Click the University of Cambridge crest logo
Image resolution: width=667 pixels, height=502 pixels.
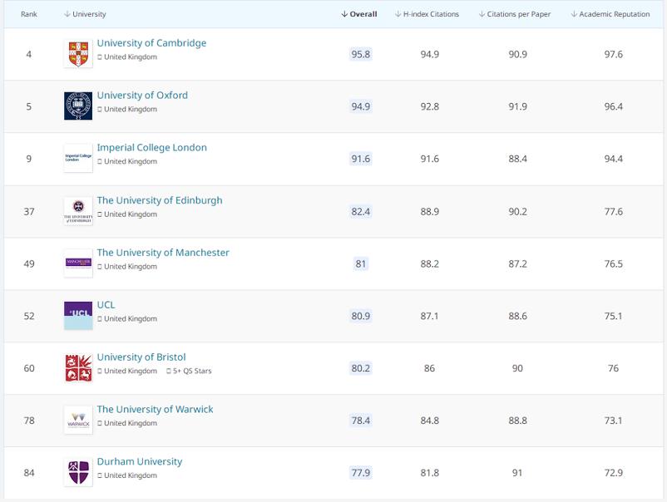point(78,54)
